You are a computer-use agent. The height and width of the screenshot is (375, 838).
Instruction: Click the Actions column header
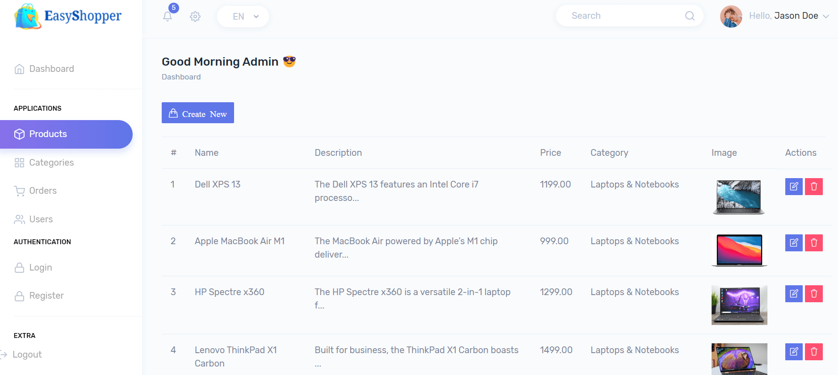pyautogui.click(x=801, y=153)
